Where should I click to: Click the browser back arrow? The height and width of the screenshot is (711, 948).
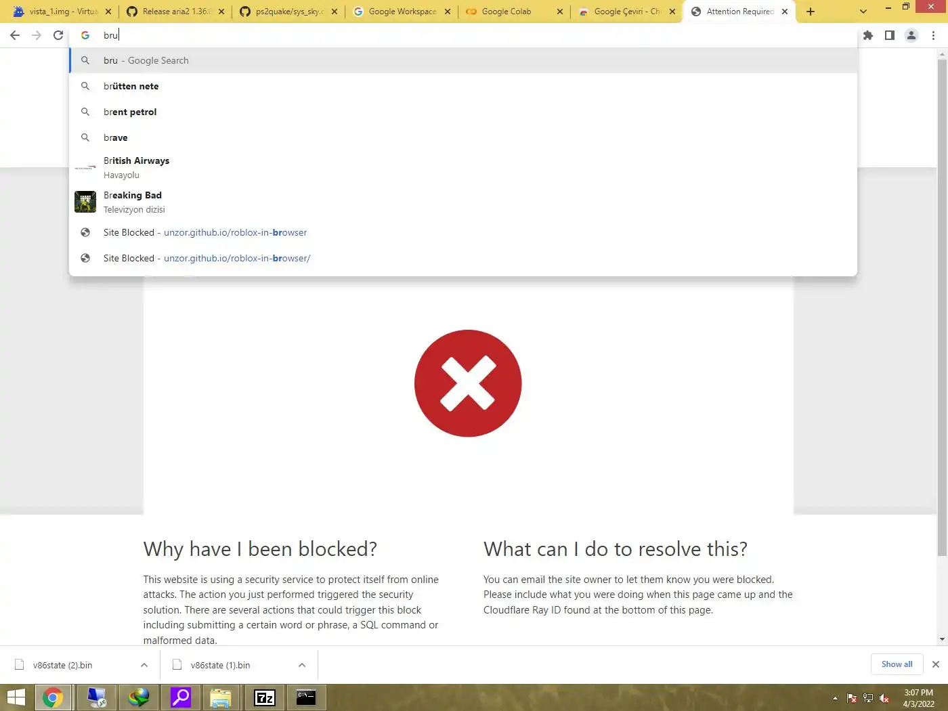tap(15, 35)
